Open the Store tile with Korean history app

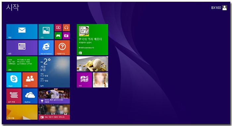[x=92, y=40]
